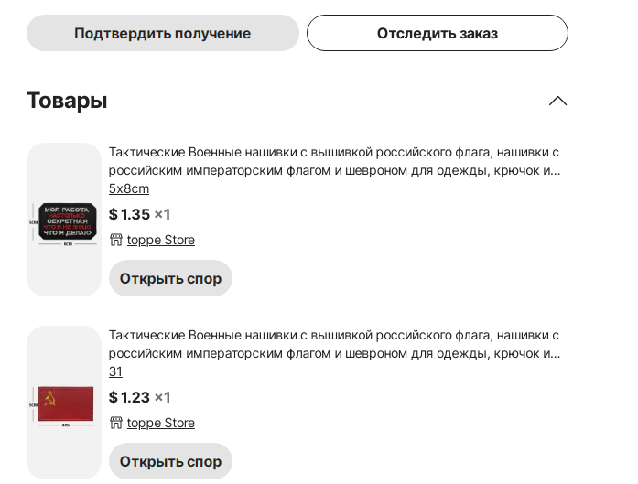Click the ×1 quantity beside $1.35

click(162, 214)
